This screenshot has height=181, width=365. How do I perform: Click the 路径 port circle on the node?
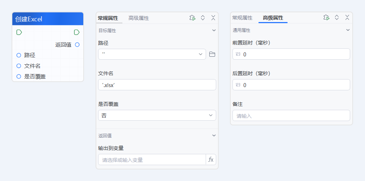pyautogui.click(x=19, y=55)
